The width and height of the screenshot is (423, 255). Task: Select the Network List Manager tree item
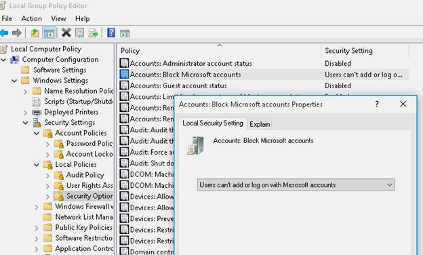(84, 217)
